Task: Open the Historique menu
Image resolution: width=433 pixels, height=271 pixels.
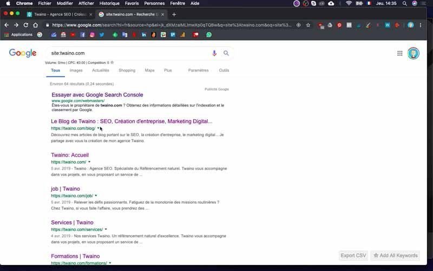Action: click(x=109, y=3)
